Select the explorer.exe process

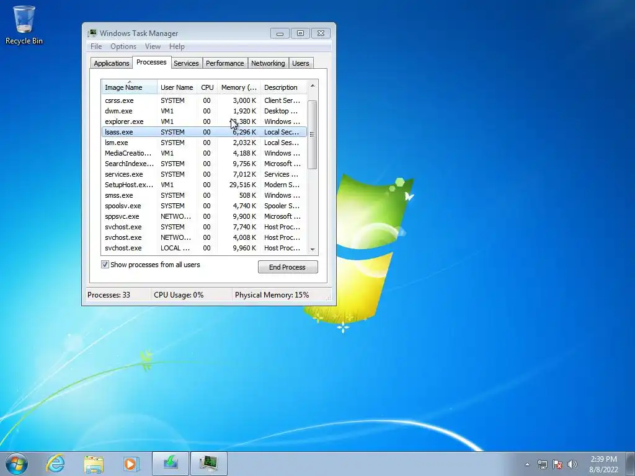click(205, 121)
